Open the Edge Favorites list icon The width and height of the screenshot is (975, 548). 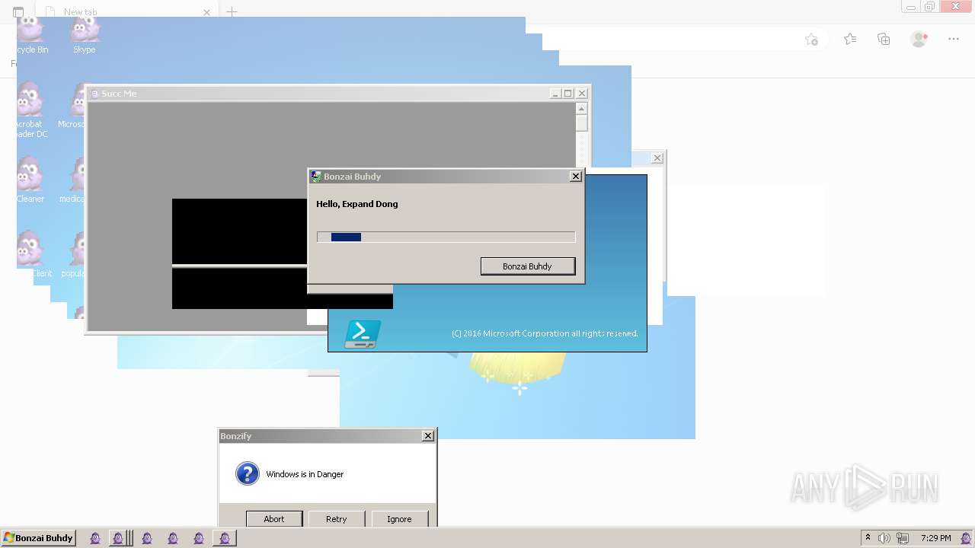coord(850,39)
